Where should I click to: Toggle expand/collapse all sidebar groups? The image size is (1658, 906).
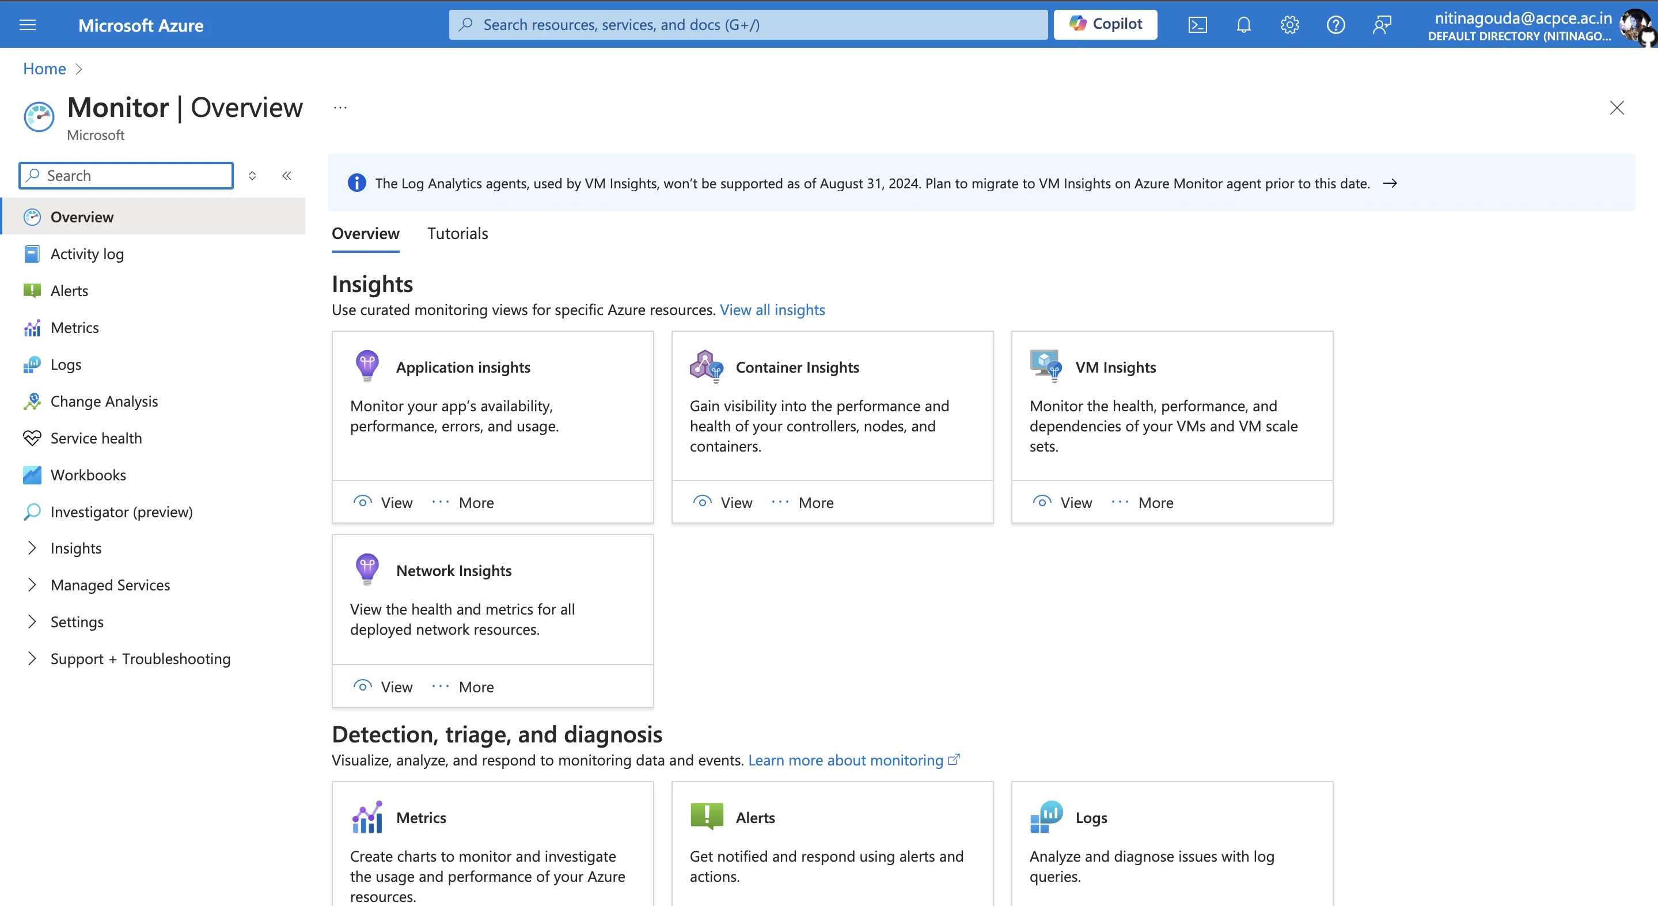pyautogui.click(x=252, y=175)
